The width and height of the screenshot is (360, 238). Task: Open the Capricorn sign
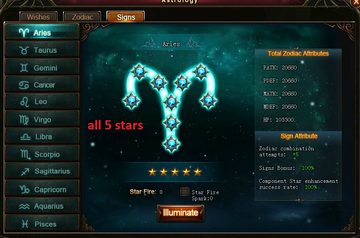[x=42, y=189]
